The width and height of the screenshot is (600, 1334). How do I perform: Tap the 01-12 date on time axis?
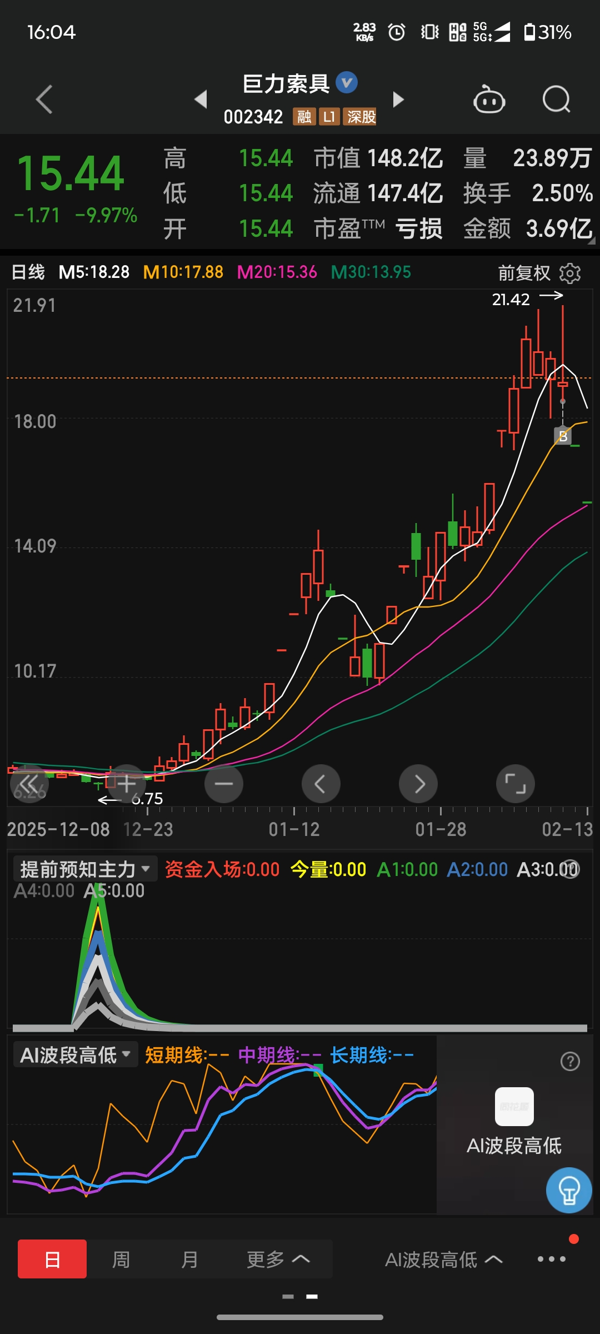[x=294, y=829]
